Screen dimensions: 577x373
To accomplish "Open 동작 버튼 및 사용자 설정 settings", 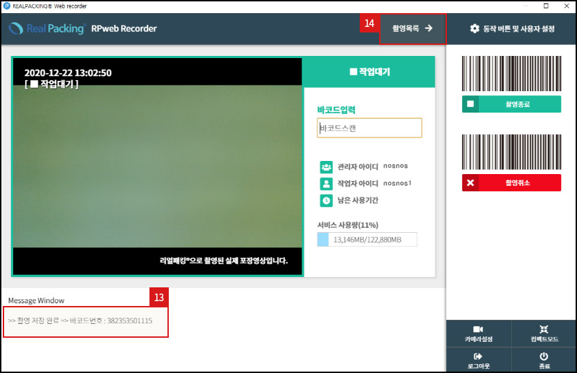I will [512, 28].
